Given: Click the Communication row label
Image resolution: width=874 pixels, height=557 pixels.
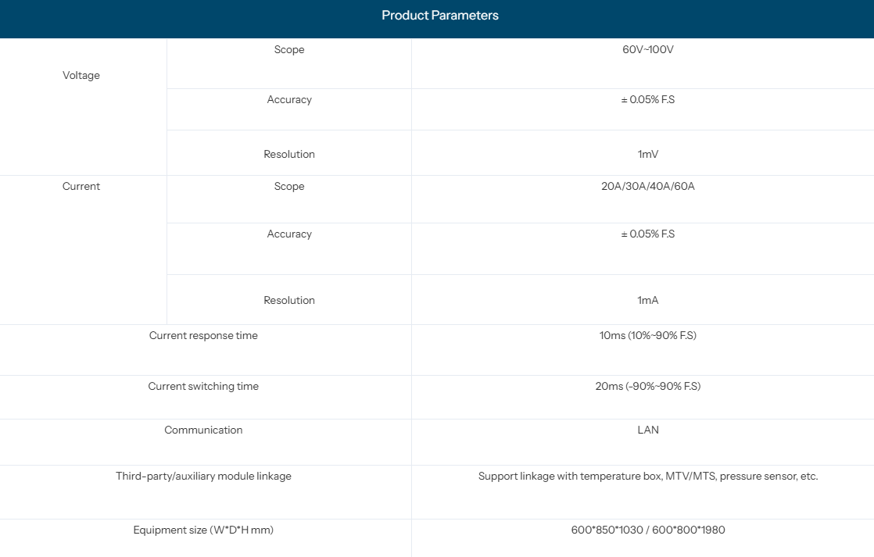Looking at the screenshot, I should (203, 430).
